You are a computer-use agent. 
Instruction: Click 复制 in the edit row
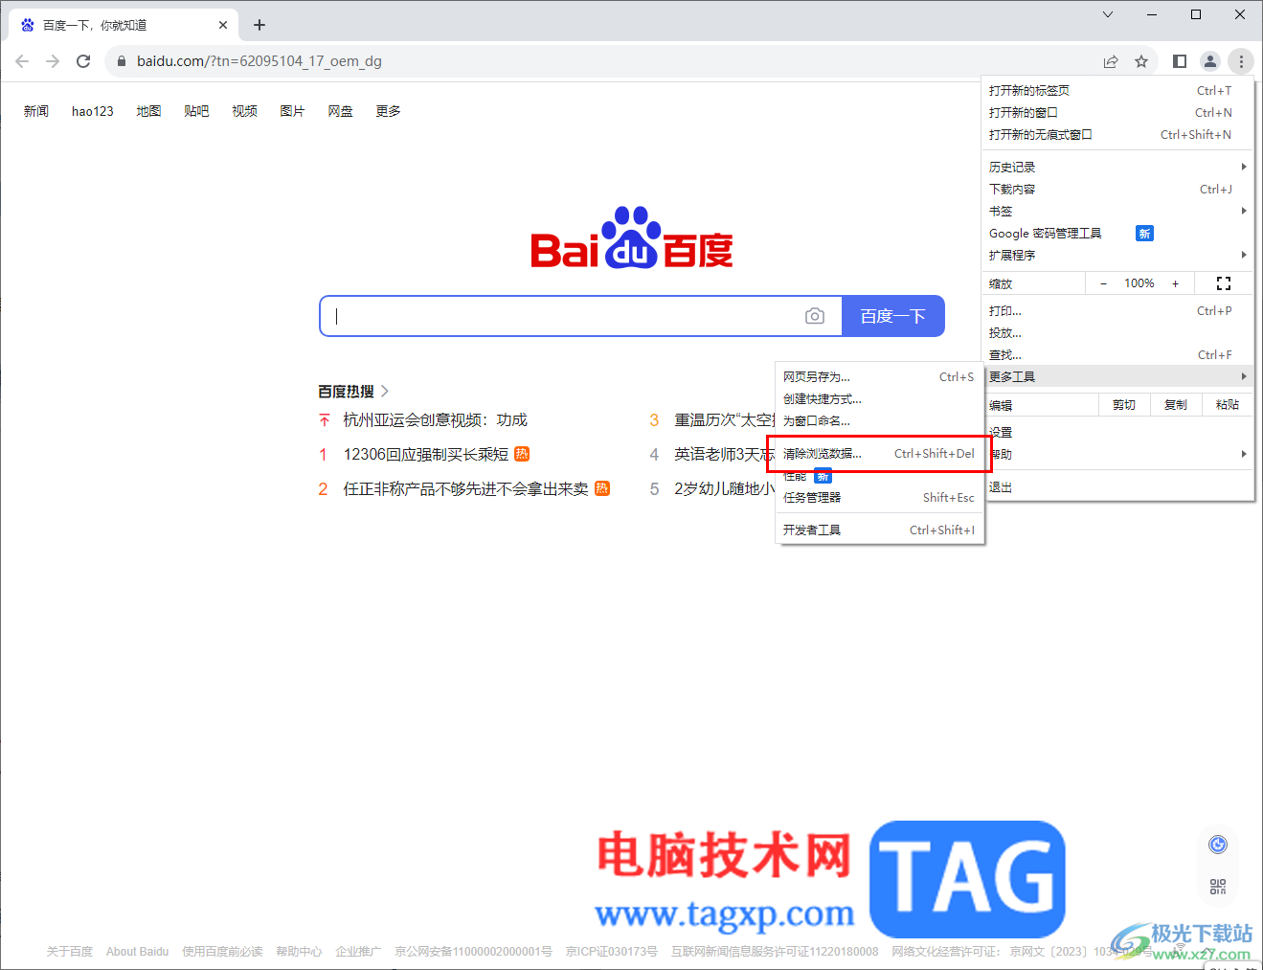point(1176,405)
